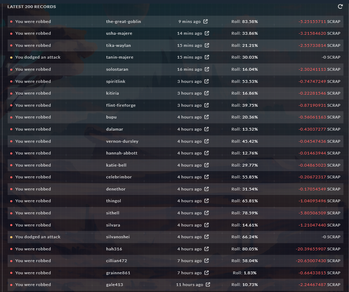Click attacker name flint-fireforge
Viewport: 349px width, 292px height.
click(x=121, y=105)
